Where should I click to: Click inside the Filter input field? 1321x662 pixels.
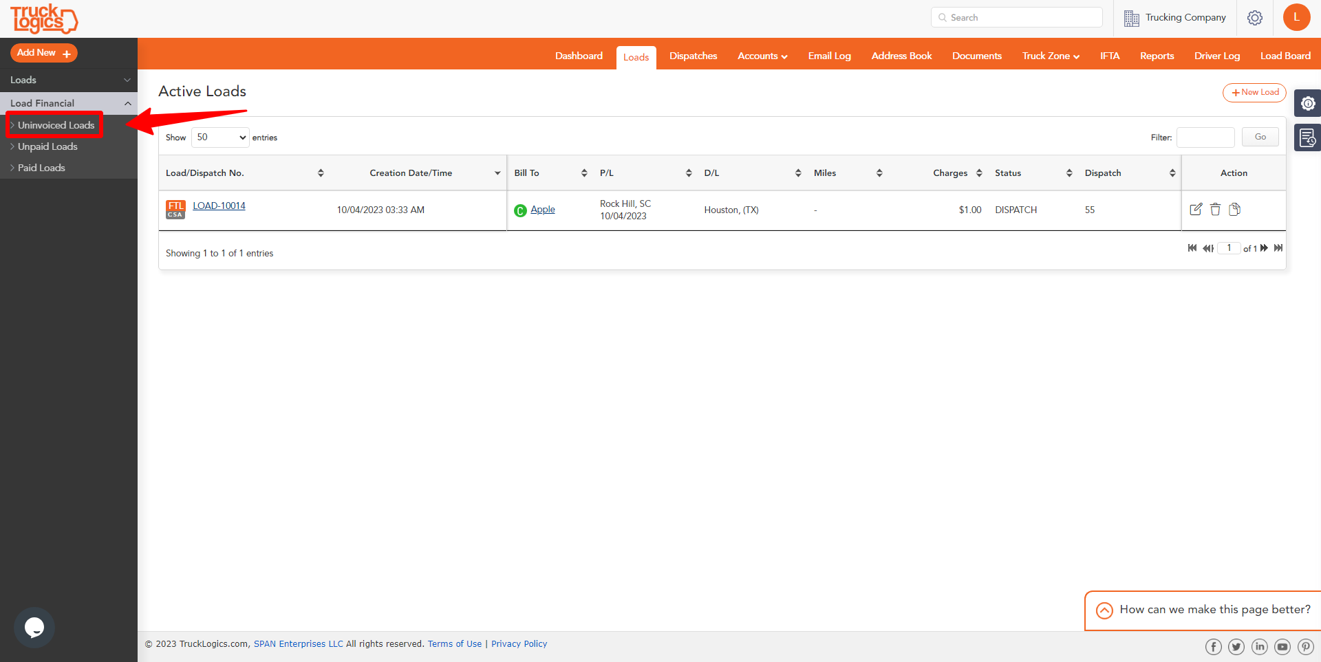[1205, 137]
